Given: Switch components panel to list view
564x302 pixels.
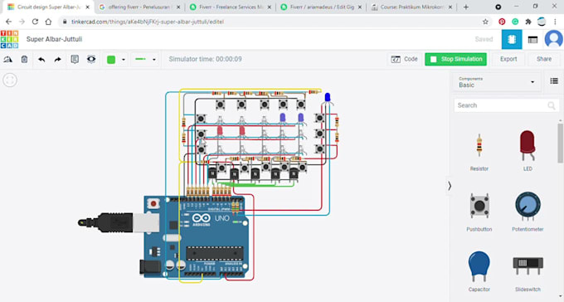Looking at the screenshot, I should pos(554,81).
